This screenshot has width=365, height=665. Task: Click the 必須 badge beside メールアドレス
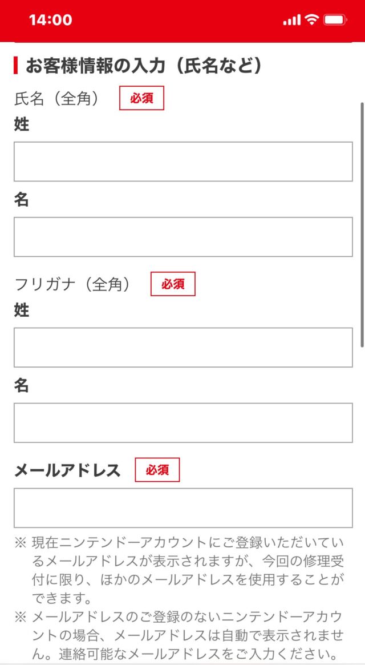pos(157,470)
